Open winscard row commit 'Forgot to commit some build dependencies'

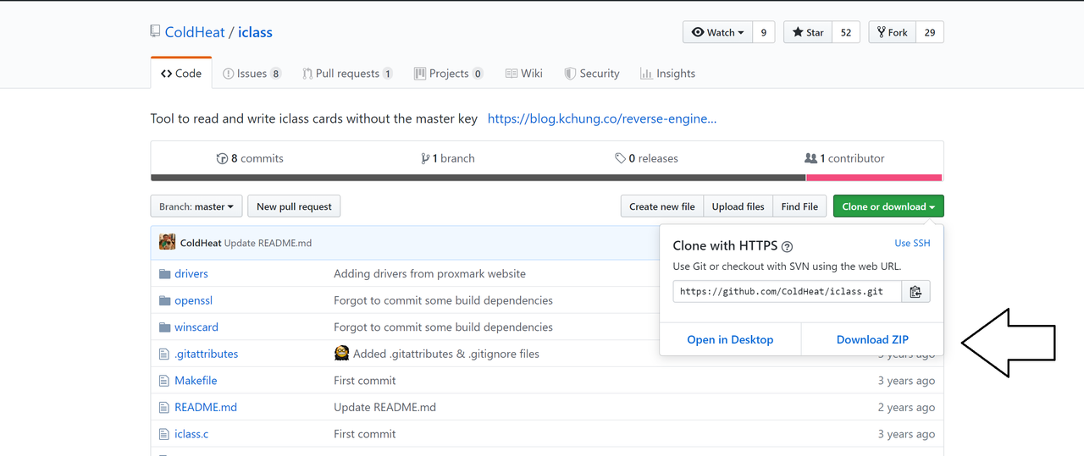click(x=443, y=327)
